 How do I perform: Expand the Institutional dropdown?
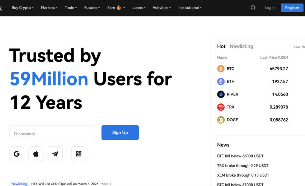click(190, 8)
